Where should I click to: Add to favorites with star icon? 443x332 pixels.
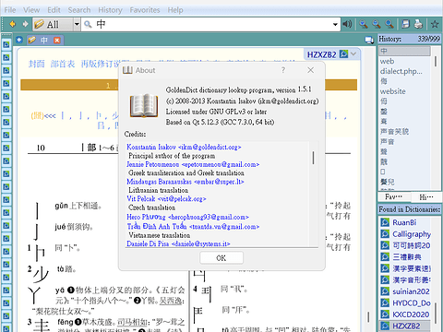click(435, 24)
